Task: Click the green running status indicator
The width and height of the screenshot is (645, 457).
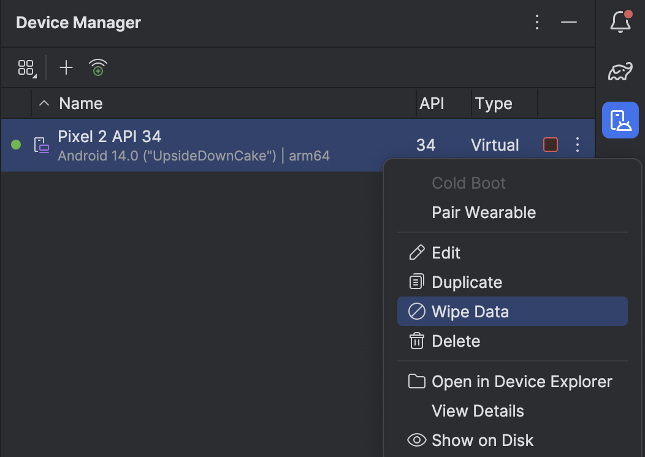Action: (x=16, y=145)
